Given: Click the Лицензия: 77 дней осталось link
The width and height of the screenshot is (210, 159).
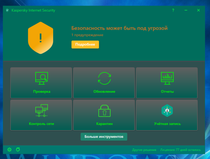Looking at the screenshot, I should coord(180,150).
